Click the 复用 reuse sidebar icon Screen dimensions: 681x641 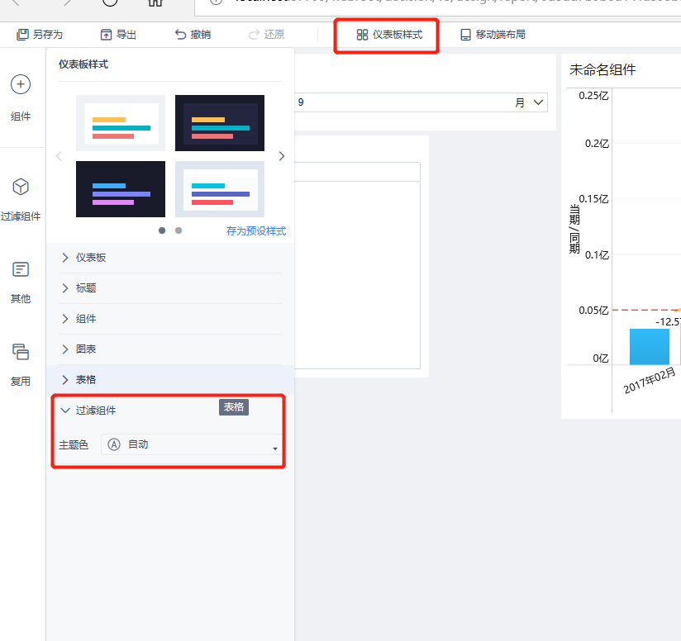(x=21, y=352)
